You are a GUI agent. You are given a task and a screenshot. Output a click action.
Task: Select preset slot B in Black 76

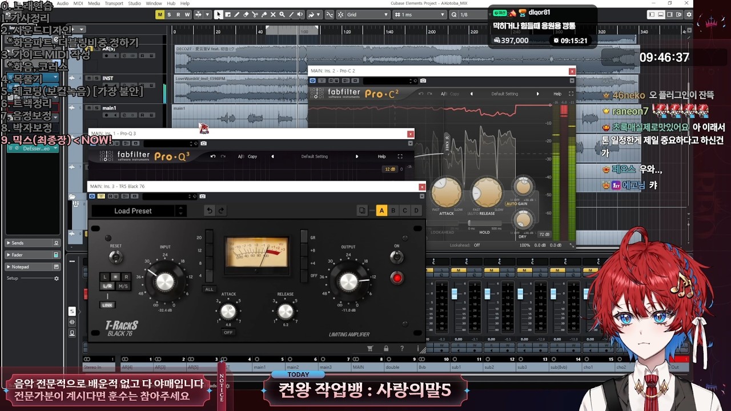(393, 211)
